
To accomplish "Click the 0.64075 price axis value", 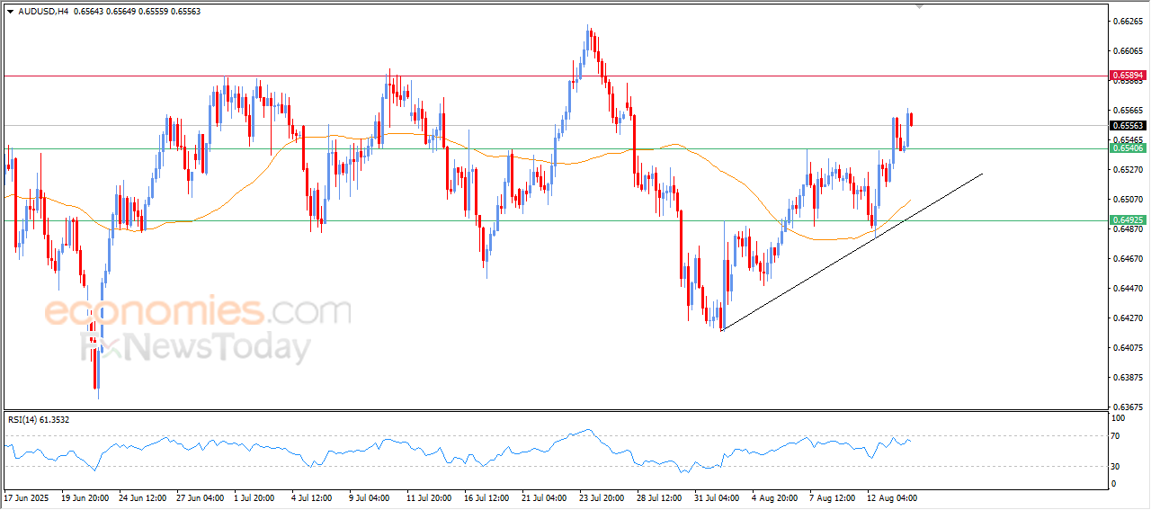I will point(1128,347).
